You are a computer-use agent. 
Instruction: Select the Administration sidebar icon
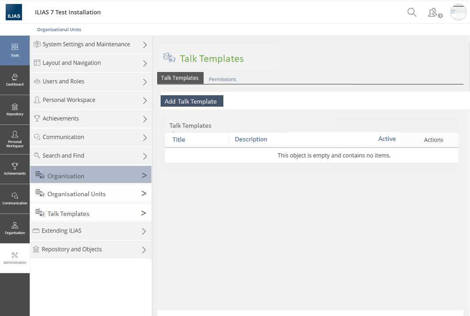pyautogui.click(x=14, y=258)
